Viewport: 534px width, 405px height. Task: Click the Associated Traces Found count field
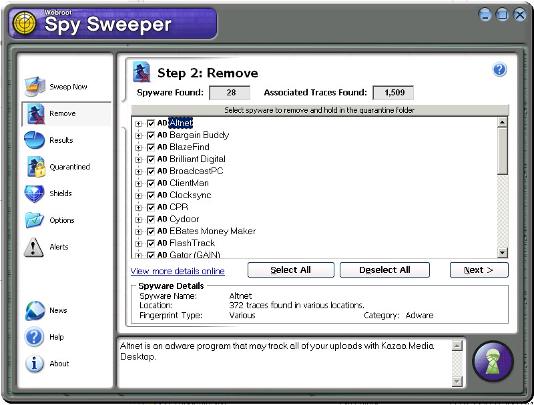(393, 93)
